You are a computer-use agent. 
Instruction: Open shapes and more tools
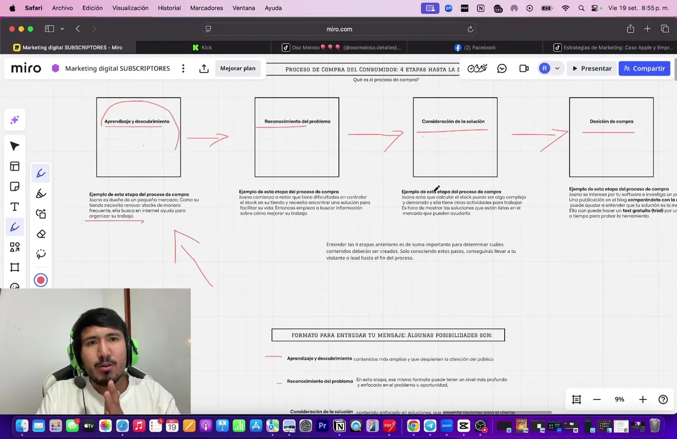click(15, 247)
